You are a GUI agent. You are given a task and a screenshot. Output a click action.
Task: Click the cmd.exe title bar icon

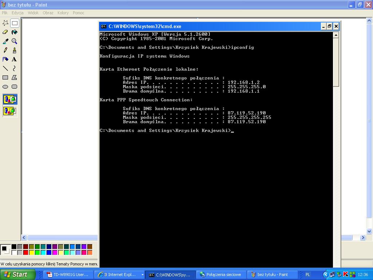click(103, 26)
